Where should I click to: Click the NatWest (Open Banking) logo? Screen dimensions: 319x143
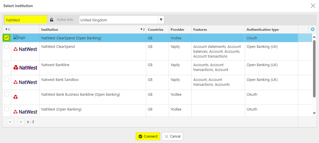(25, 112)
